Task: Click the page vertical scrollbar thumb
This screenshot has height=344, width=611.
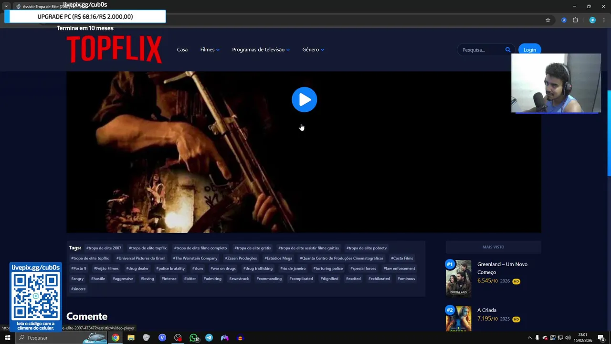Action: 609,133
